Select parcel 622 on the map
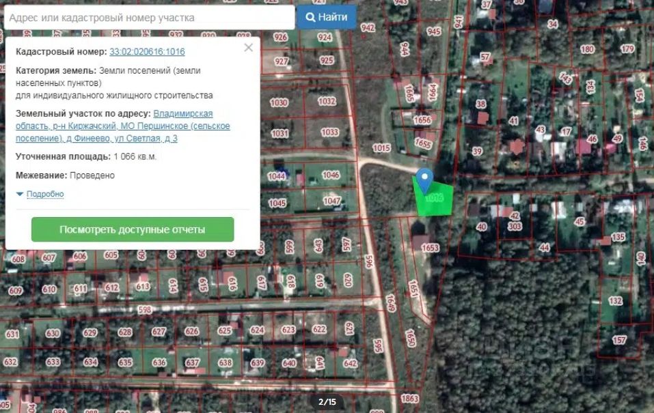 (319, 329)
